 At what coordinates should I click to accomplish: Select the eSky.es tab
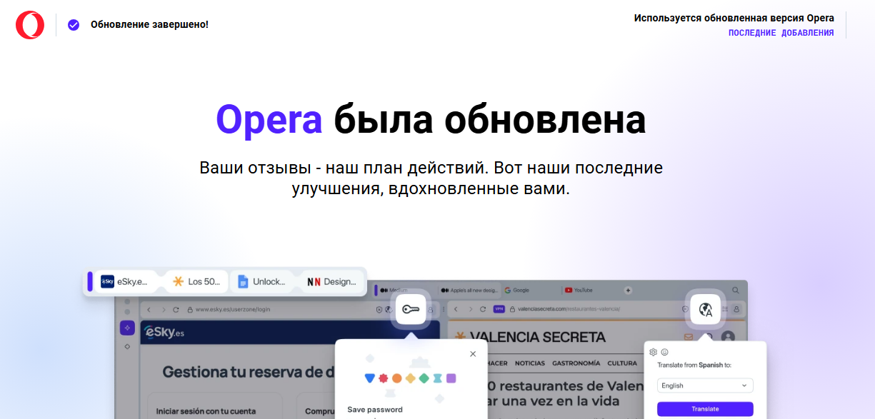(124, 281)
